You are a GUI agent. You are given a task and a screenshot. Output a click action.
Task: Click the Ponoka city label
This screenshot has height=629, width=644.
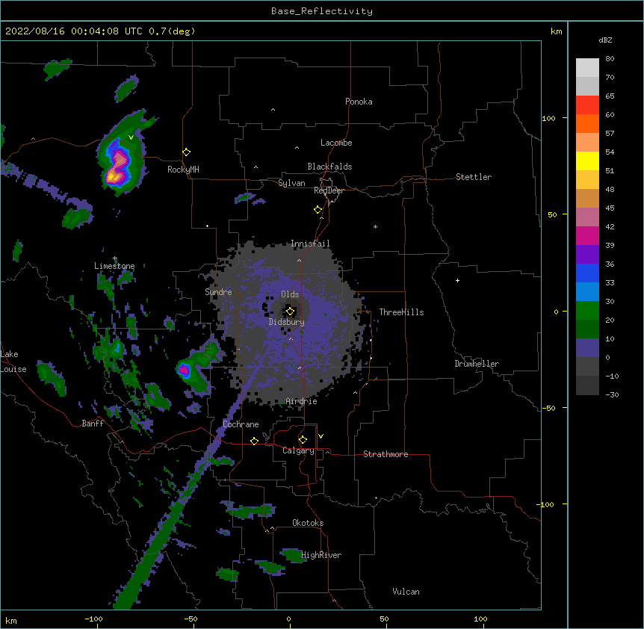359,102
